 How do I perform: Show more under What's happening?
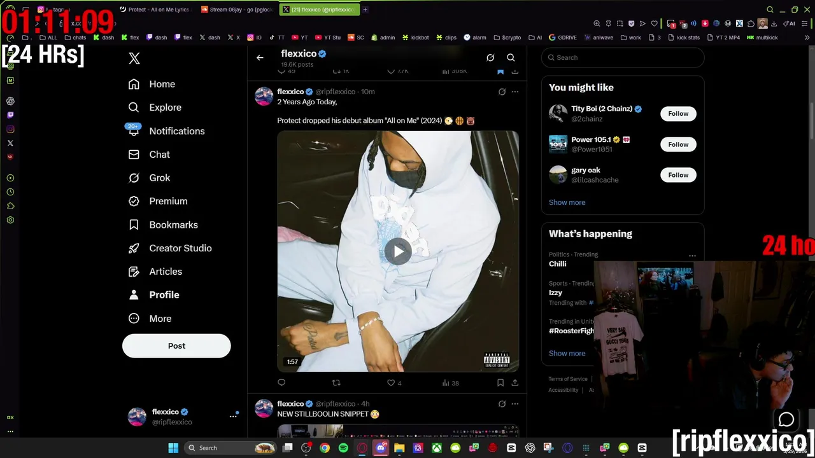tap(567, 353)
